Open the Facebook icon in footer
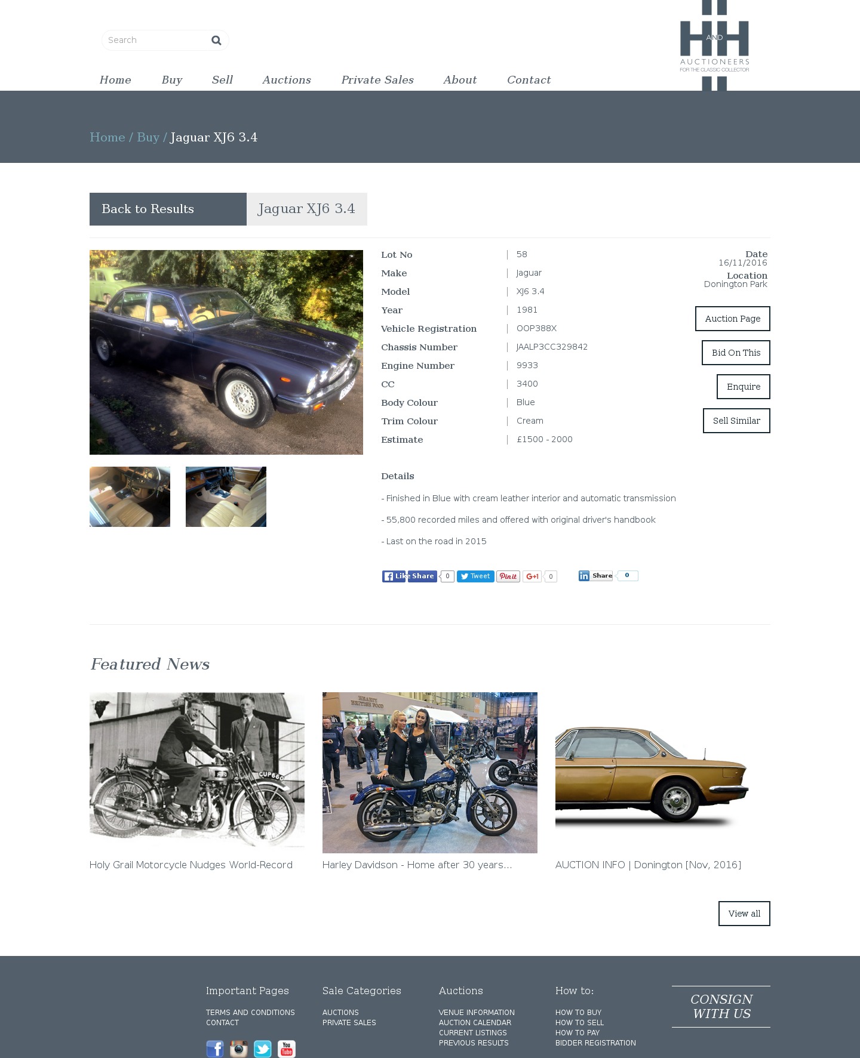 click(x=215, y=1048)
